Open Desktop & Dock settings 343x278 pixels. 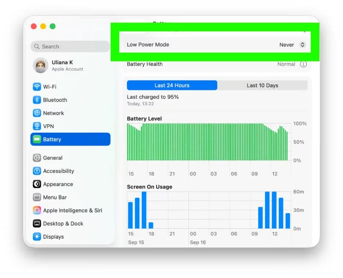[63, 224]
